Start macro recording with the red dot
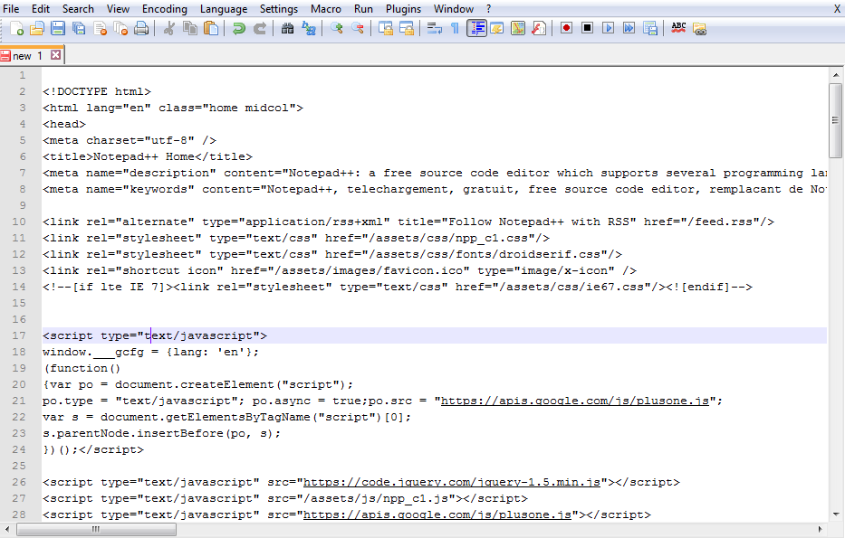 [566, 28]
